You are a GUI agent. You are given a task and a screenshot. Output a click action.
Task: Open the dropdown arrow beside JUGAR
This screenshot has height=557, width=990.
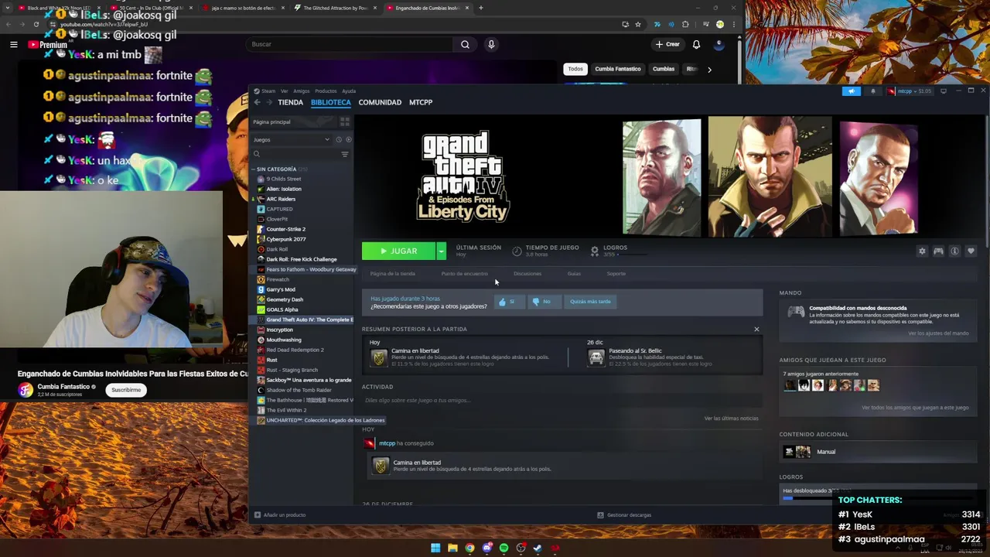441,251
